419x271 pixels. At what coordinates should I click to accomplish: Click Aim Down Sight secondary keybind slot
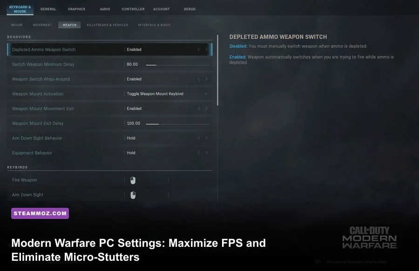pos(190,195)
